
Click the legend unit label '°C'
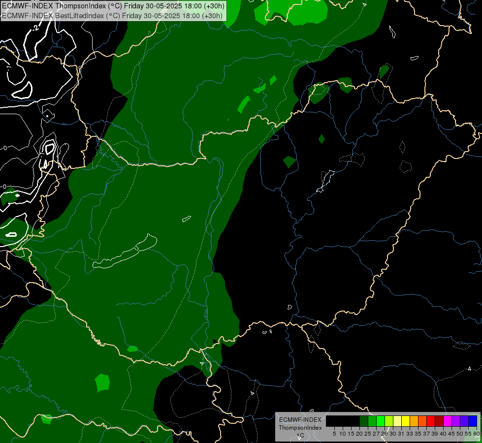[x=301, y=435]
